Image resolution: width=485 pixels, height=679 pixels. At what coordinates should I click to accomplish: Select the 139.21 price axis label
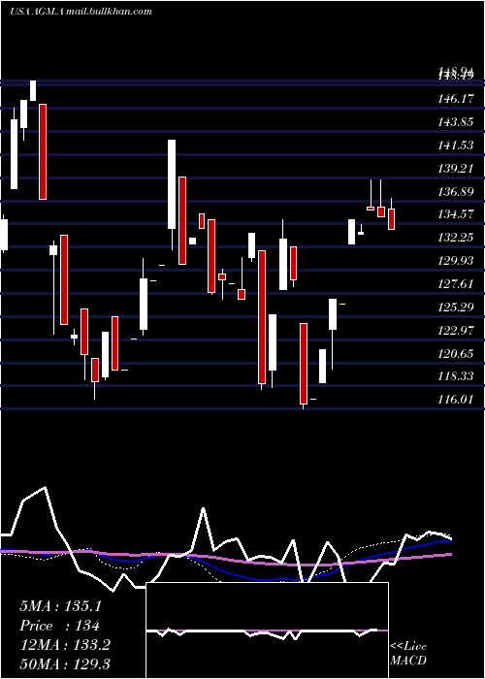(x=455, y=169)
